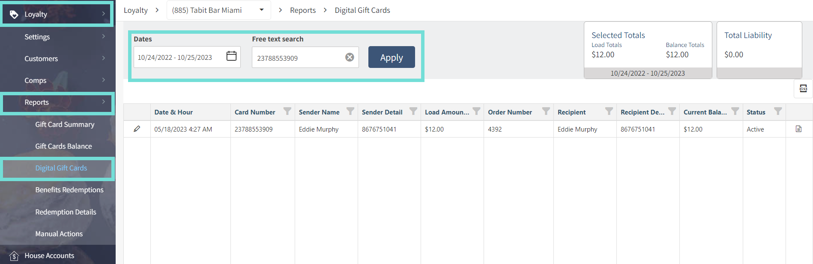The image size is (813, 264).
Task: Export the report to XLSX
Action: [x=803, y=88]
